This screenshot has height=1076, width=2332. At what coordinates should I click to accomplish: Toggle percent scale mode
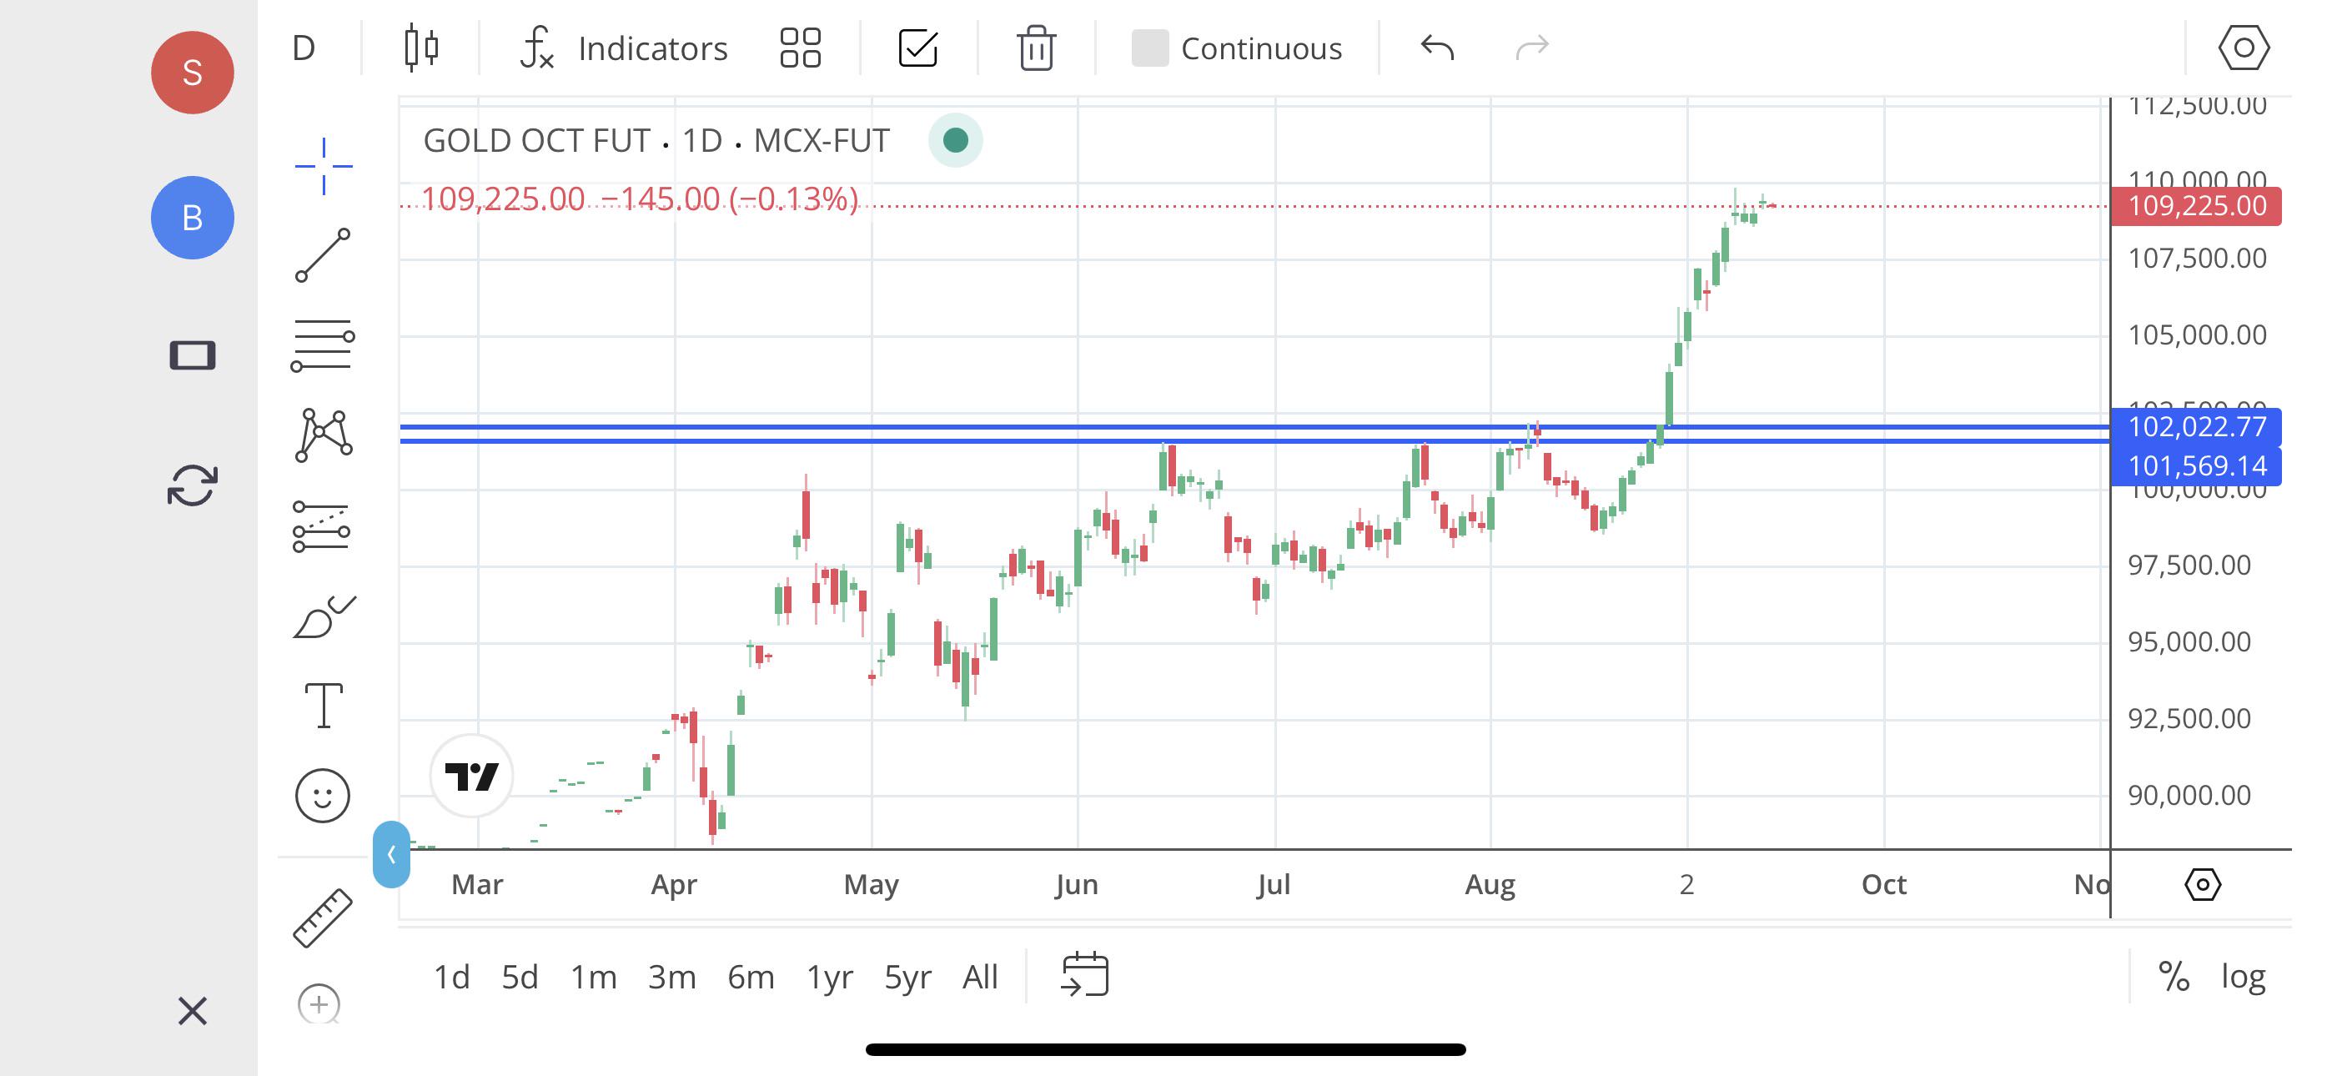2174,977
